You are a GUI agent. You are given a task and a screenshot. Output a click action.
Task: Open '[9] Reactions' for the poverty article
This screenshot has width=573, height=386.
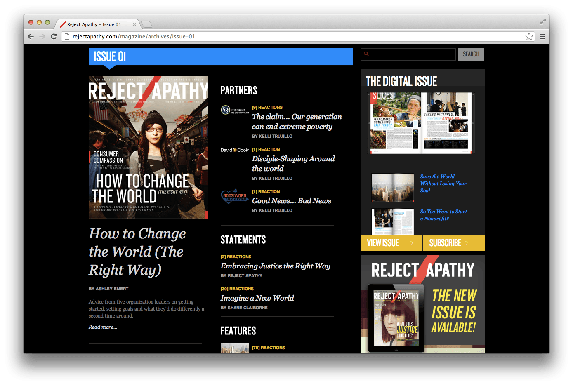click(267, 107)
